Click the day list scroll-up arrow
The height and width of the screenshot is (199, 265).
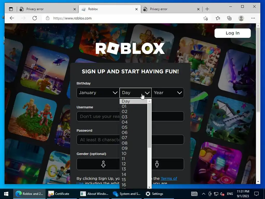click(149, 101)
